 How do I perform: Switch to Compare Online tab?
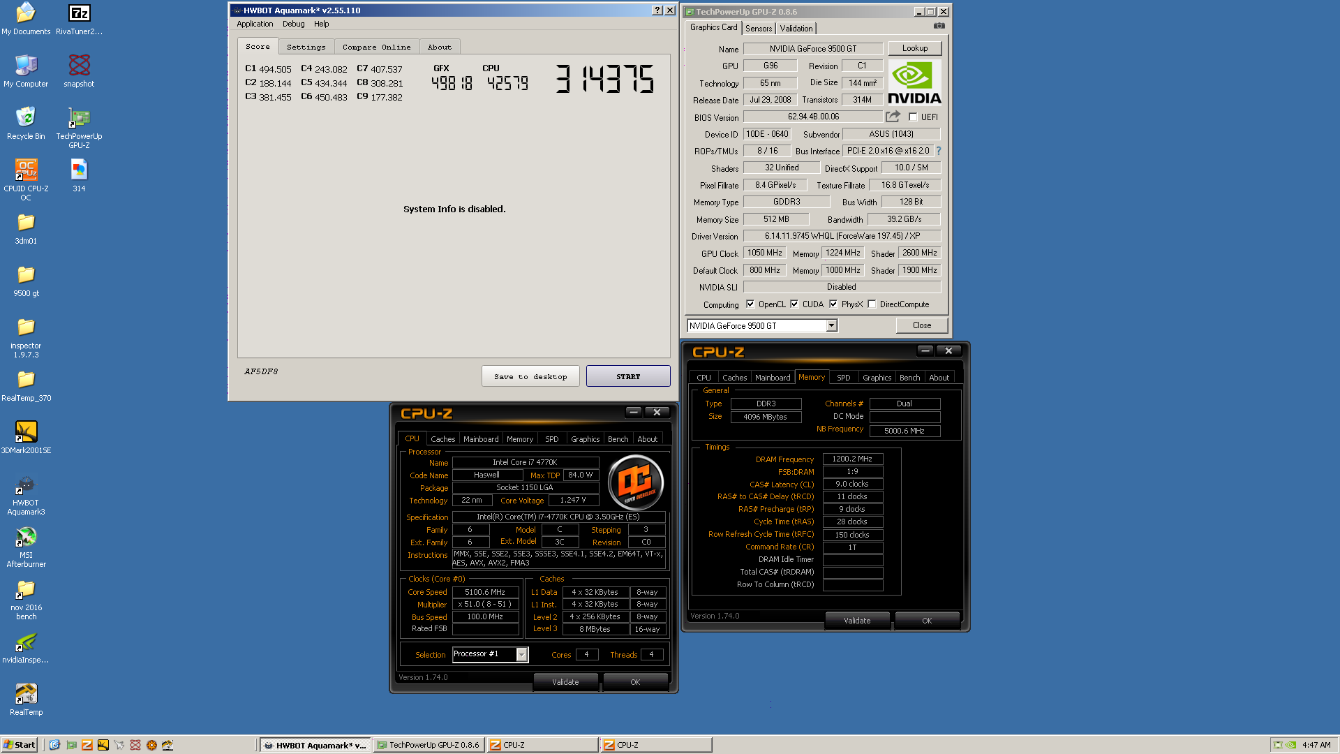point(376,47)
